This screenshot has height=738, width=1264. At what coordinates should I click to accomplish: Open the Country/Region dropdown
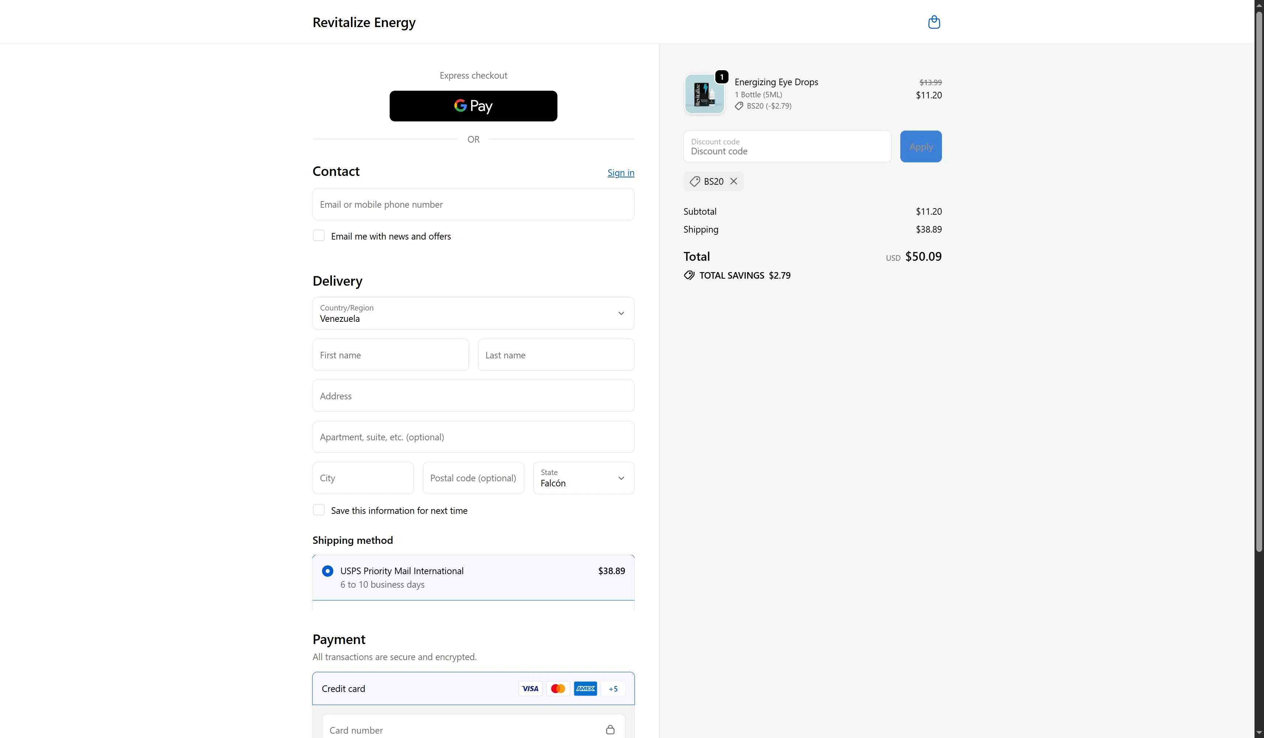(x=473, y=313)
